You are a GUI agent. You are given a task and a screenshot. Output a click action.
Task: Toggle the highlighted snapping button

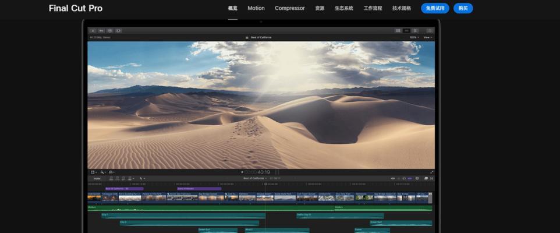pos(410,178)
